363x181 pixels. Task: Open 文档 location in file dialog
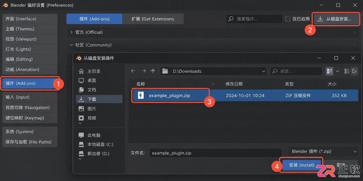99,90
